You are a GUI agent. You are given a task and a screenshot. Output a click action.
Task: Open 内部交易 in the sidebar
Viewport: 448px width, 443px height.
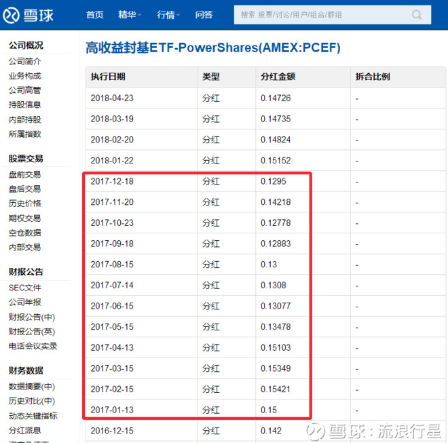[x=25, y=247]
